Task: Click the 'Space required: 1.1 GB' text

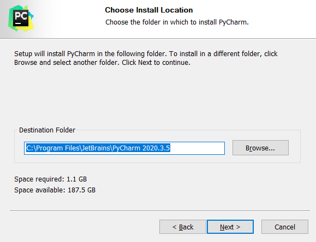Action: click(x=50, y=179)
